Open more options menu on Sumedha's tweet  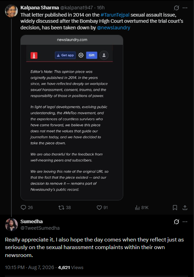click(x=185, y=221)
